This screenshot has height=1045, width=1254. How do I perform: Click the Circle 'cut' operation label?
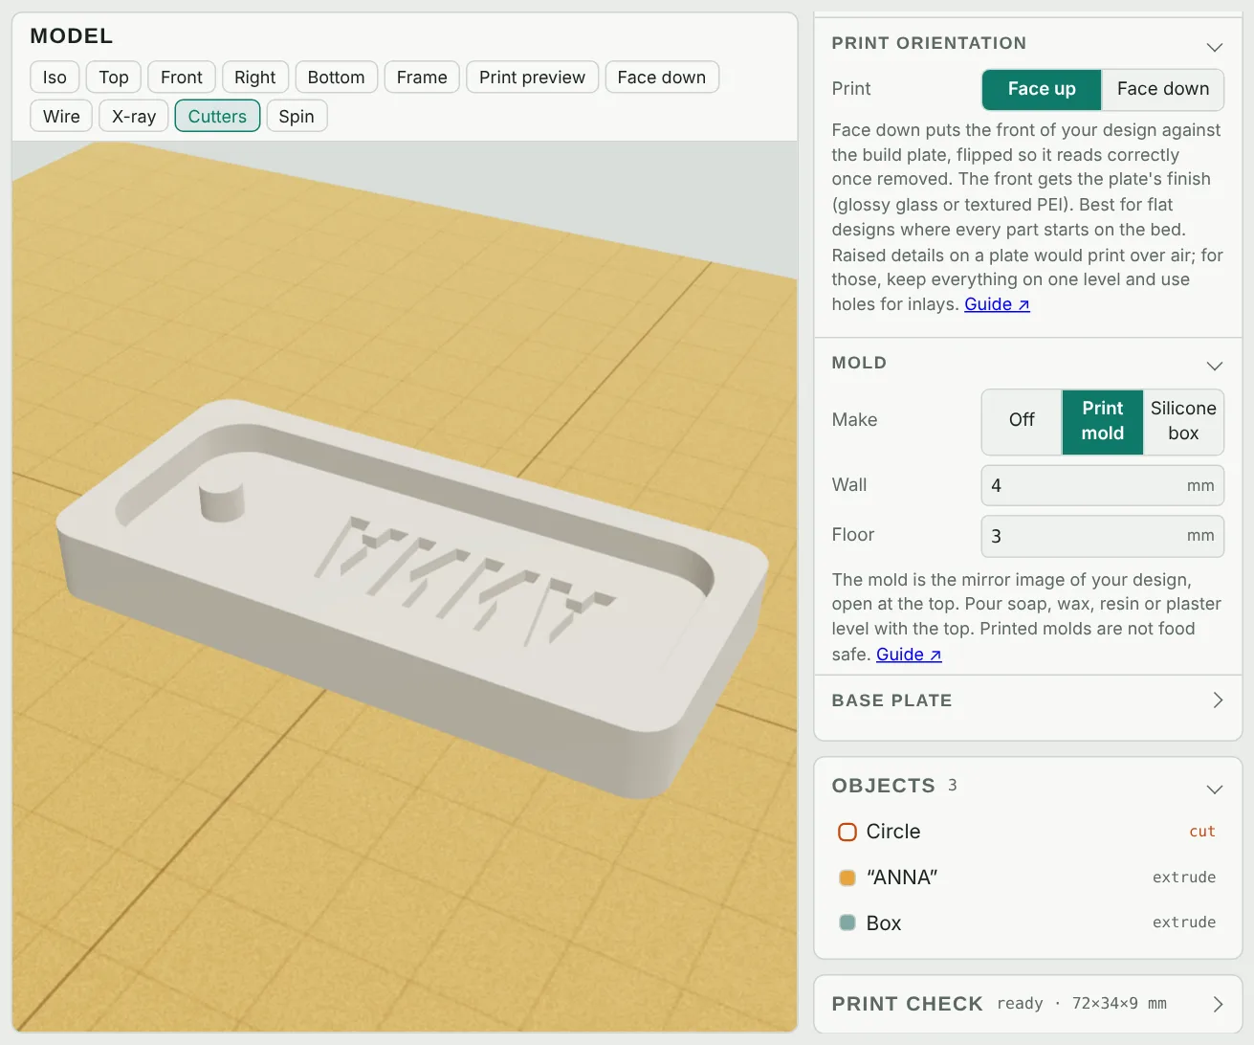pos(1202,832)
